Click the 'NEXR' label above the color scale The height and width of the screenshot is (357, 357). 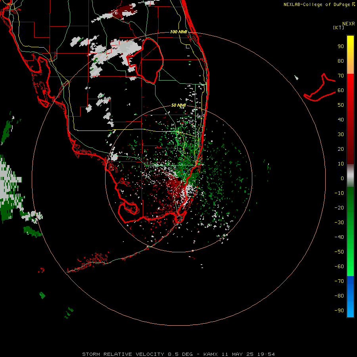pyautogui.click(x=349, y=24)
